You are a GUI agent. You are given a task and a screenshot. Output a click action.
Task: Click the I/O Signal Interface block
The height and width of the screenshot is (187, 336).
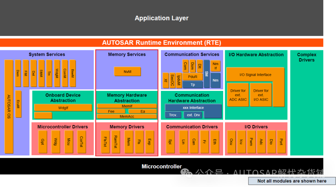point(255,75)
